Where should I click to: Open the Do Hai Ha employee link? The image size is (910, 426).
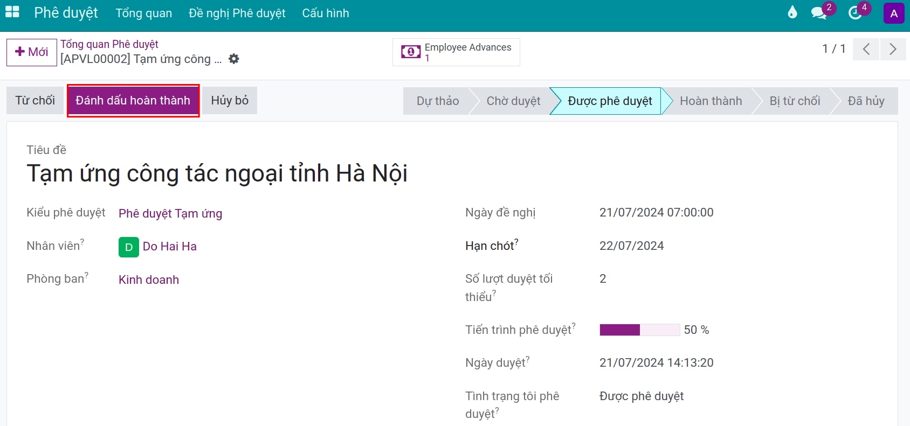(x=170, y=247)
